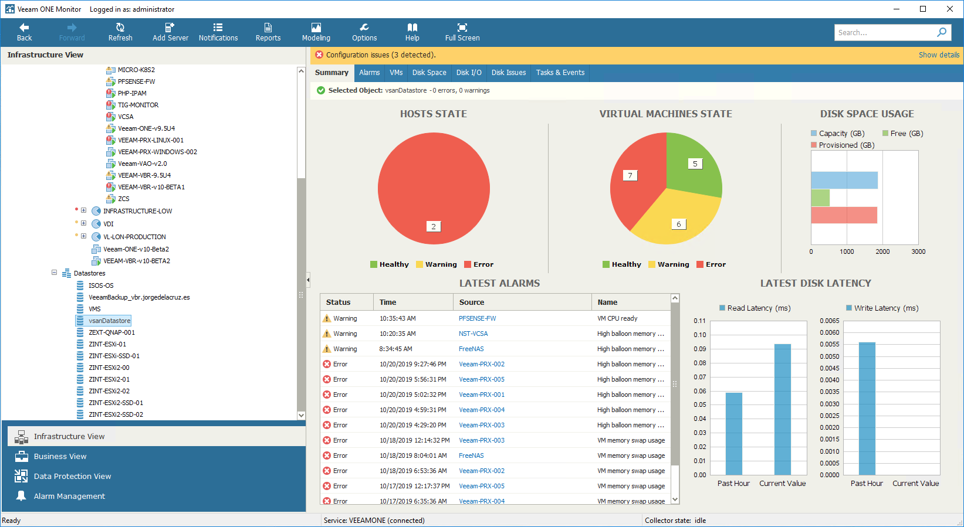The height and width of the screenshot is (527, 964).
Task: Open the Tasks & Events tab
Action: (560, 73)
